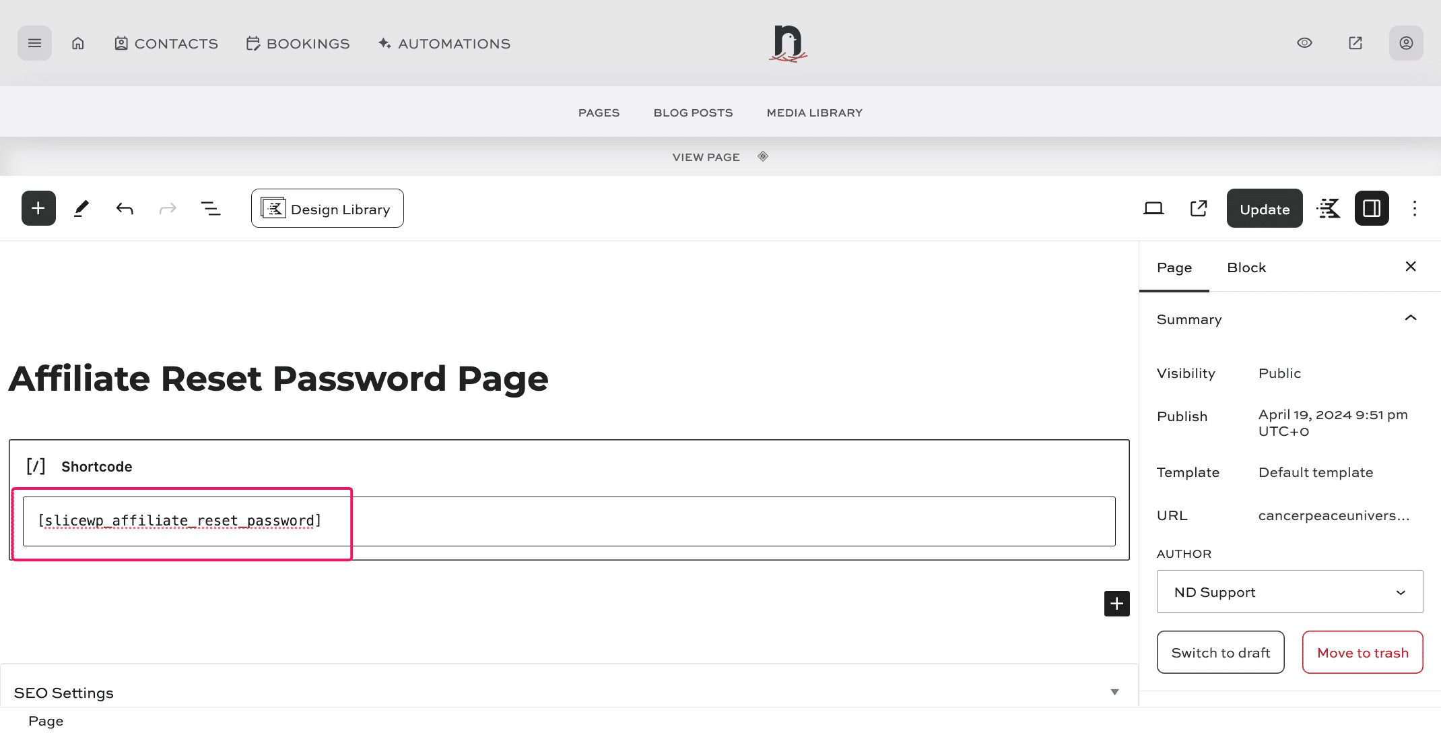Expand the SEO Settings section
Image resolution: width=1441 pixels, height=733 pixels.
(1114, 692)
